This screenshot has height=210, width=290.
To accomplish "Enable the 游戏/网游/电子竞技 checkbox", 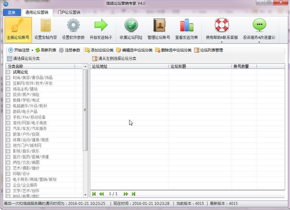I will click(8, 123).
